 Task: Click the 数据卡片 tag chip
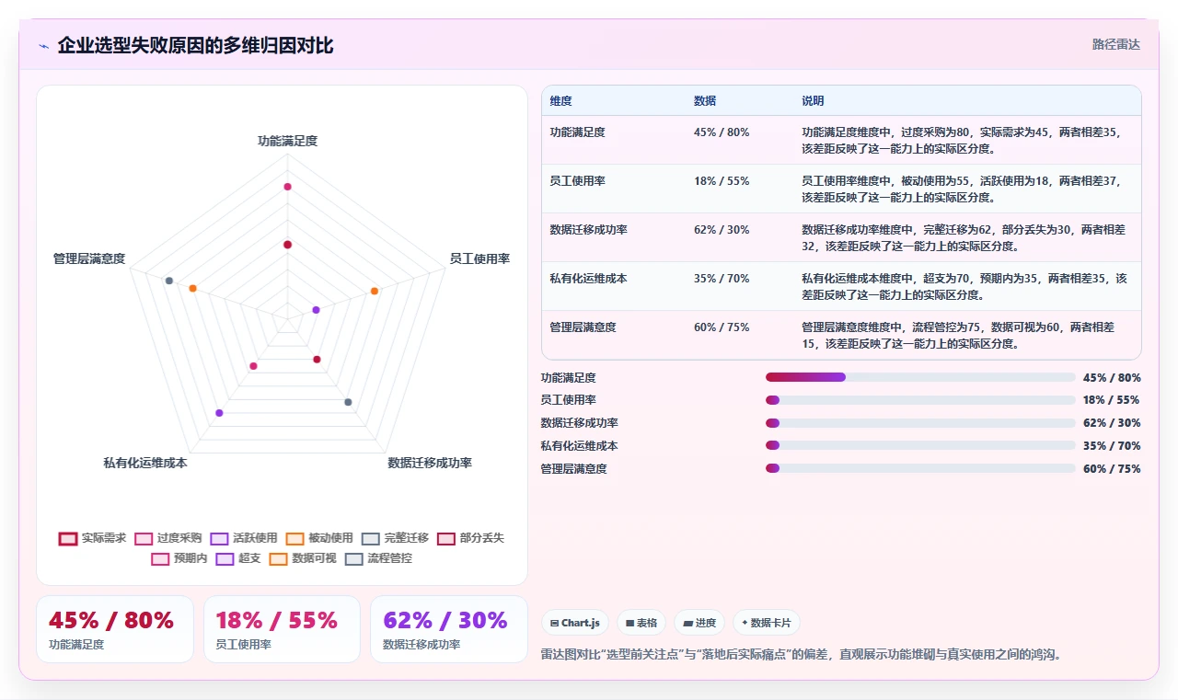pyautogui.click(x=767, y=623)
